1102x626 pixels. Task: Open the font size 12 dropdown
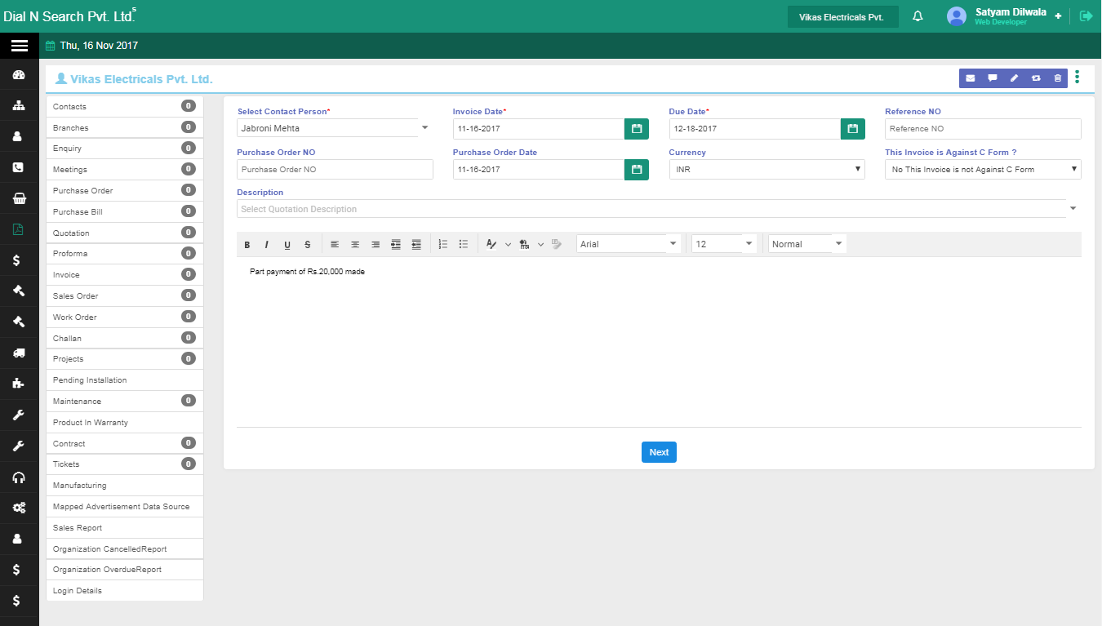point(724,244)
